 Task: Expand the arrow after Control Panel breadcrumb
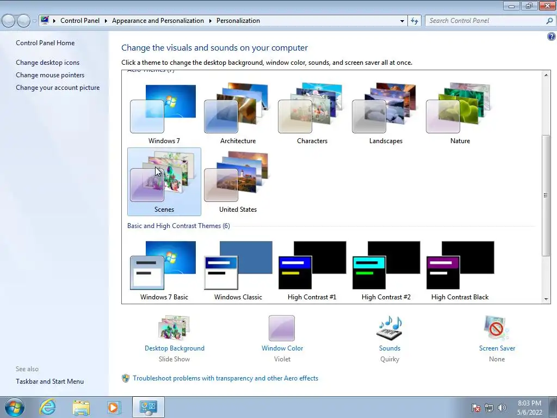(106, 21)
